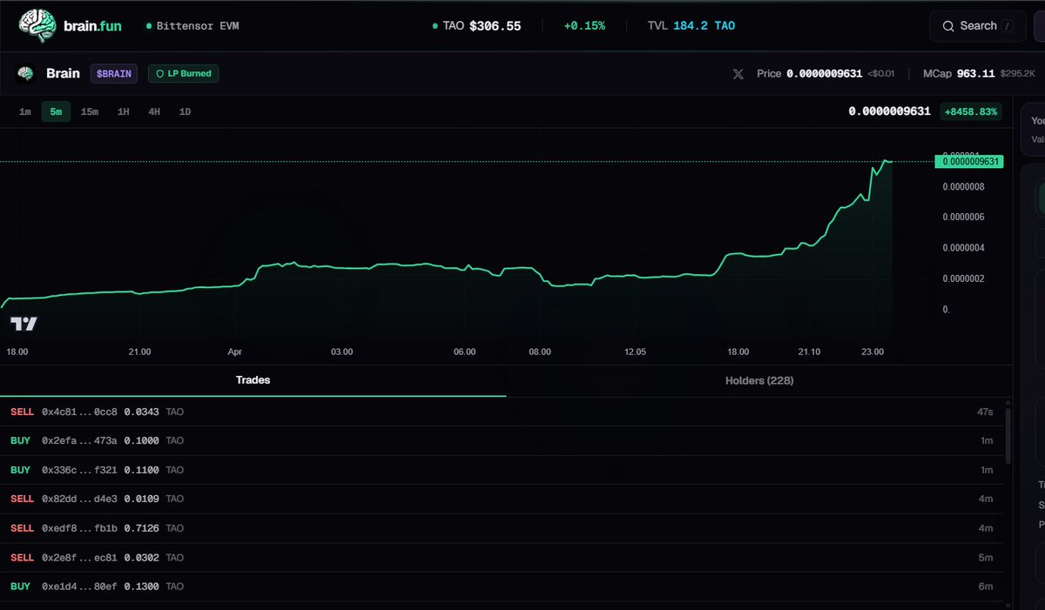Click address 0x2efa...473a in trades
The width and height of the screenshot is (1045, 610).
79,440
